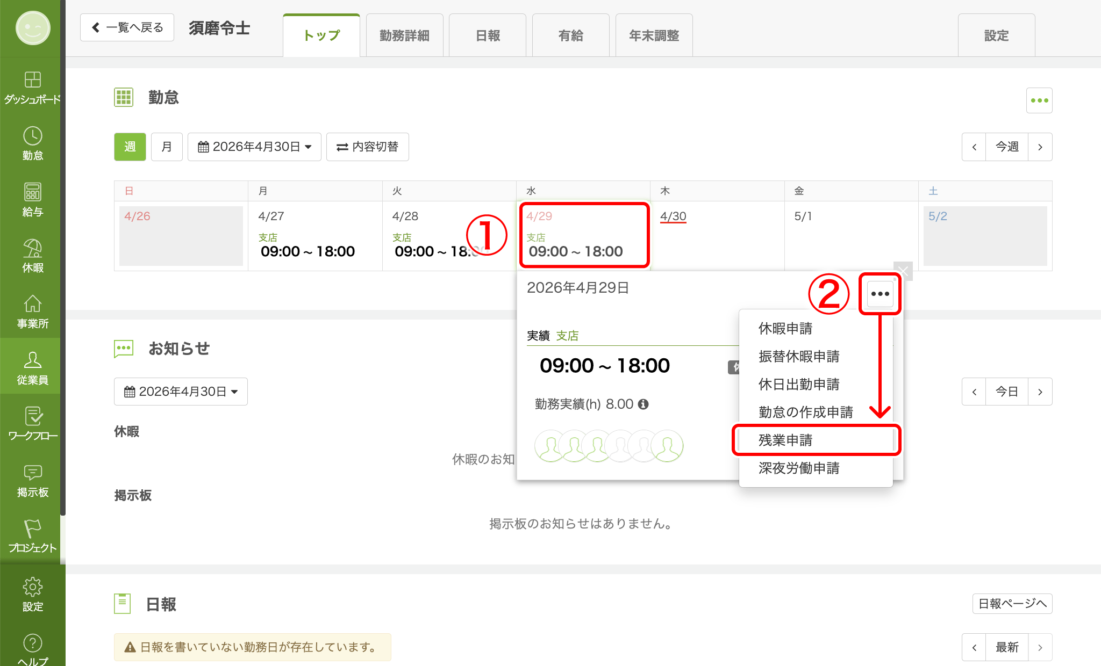
Task: Go to previous week arrow
Action: [x=974, y=147]
